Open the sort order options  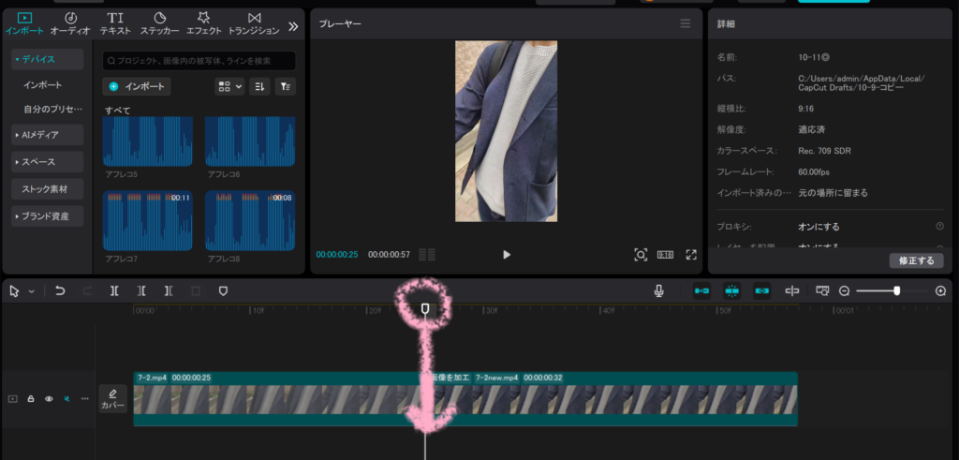259,87
